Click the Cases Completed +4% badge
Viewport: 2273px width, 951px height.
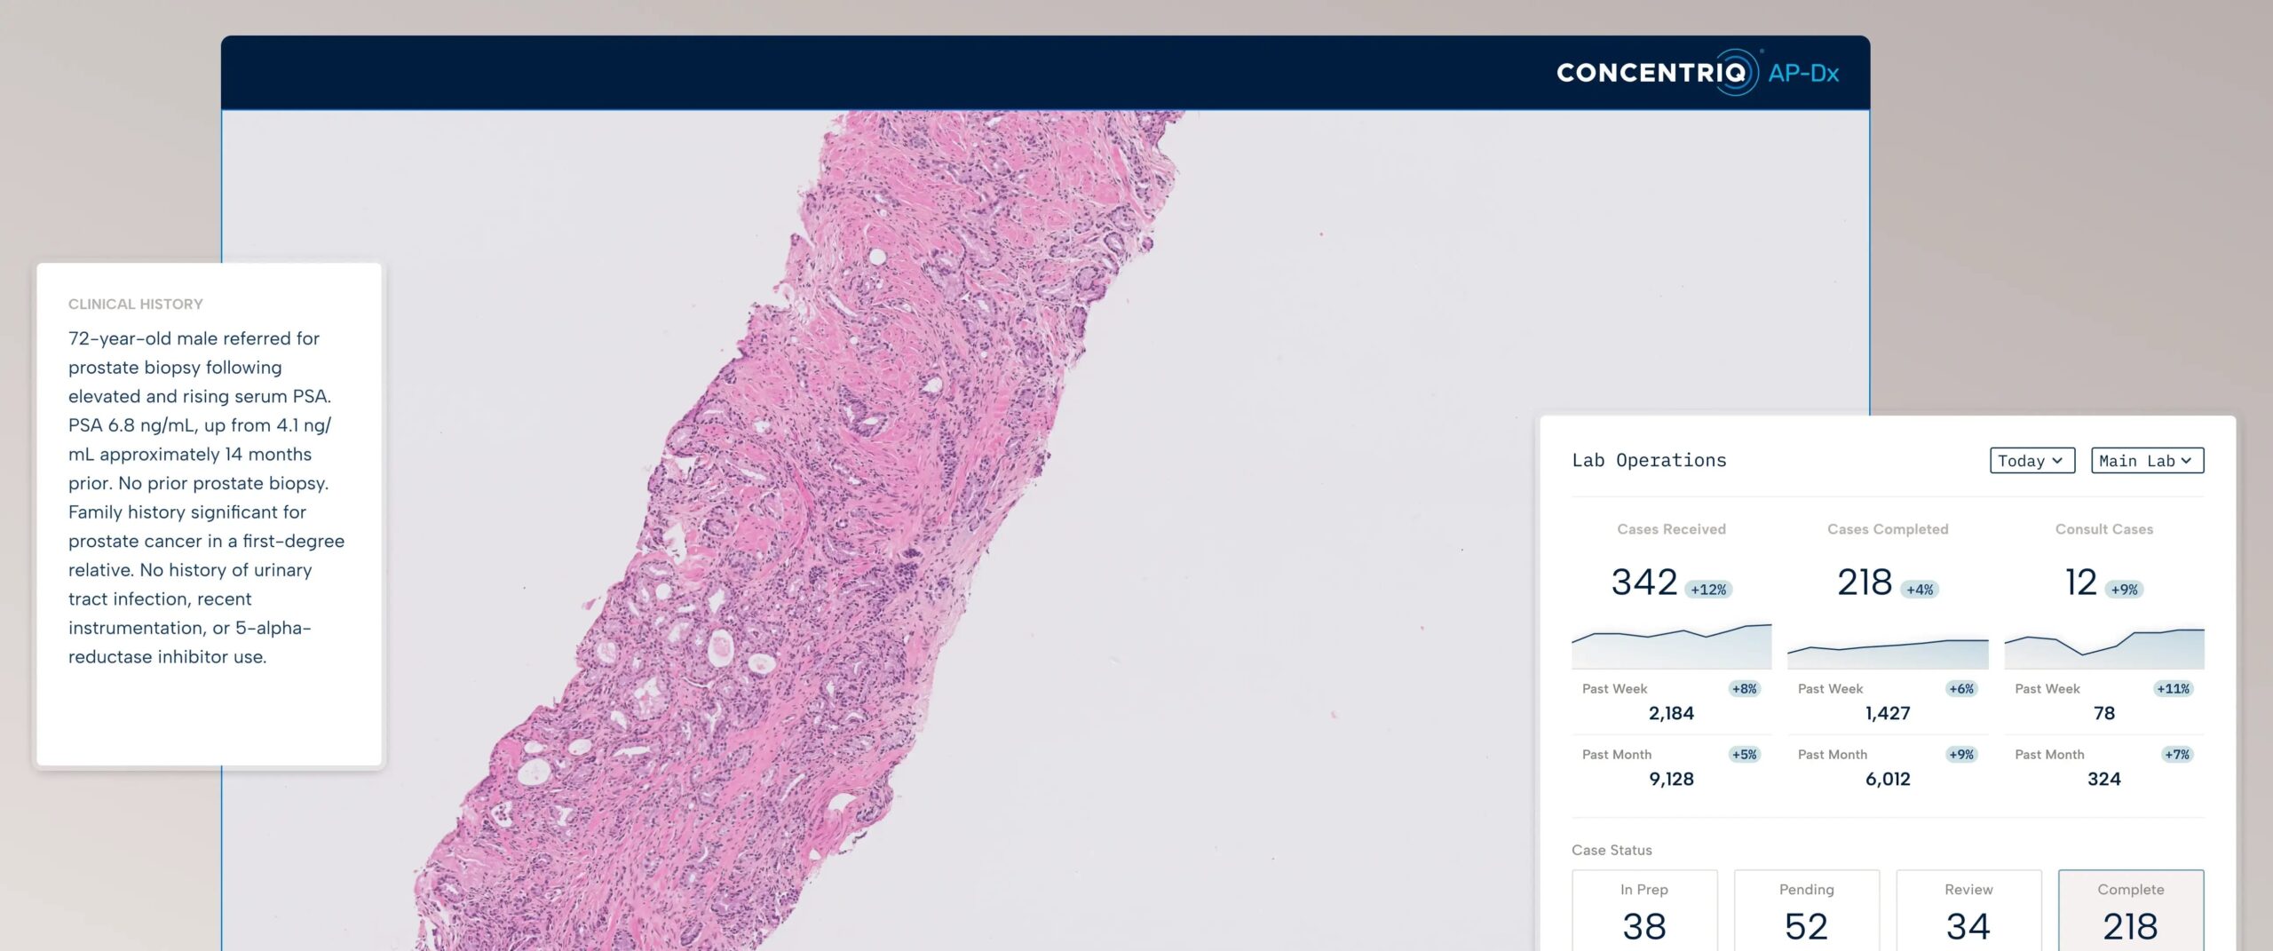(1920, 590)
